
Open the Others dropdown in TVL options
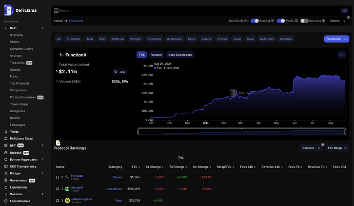(x=338, y=21)
